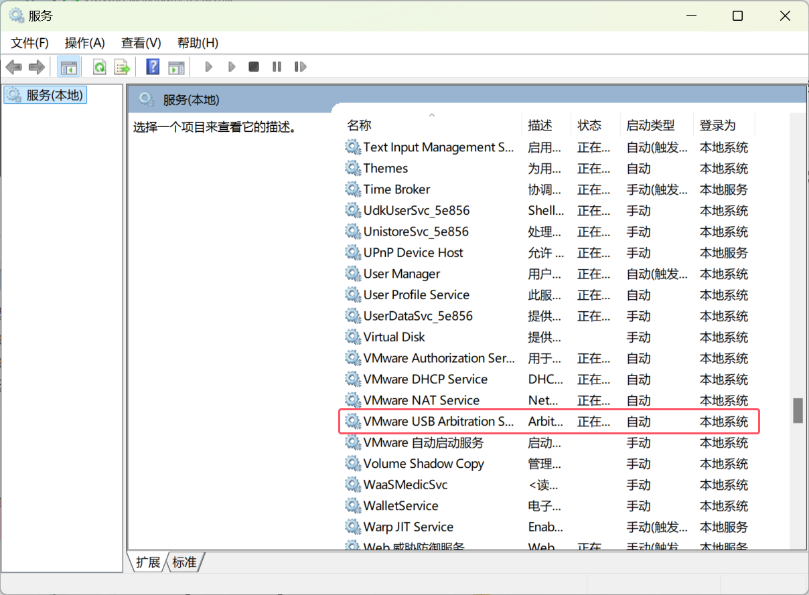Screen dimensions: 809x595
Task: Click the vertical scrollbar thumb in services list
Action: (x=798, y=410)
